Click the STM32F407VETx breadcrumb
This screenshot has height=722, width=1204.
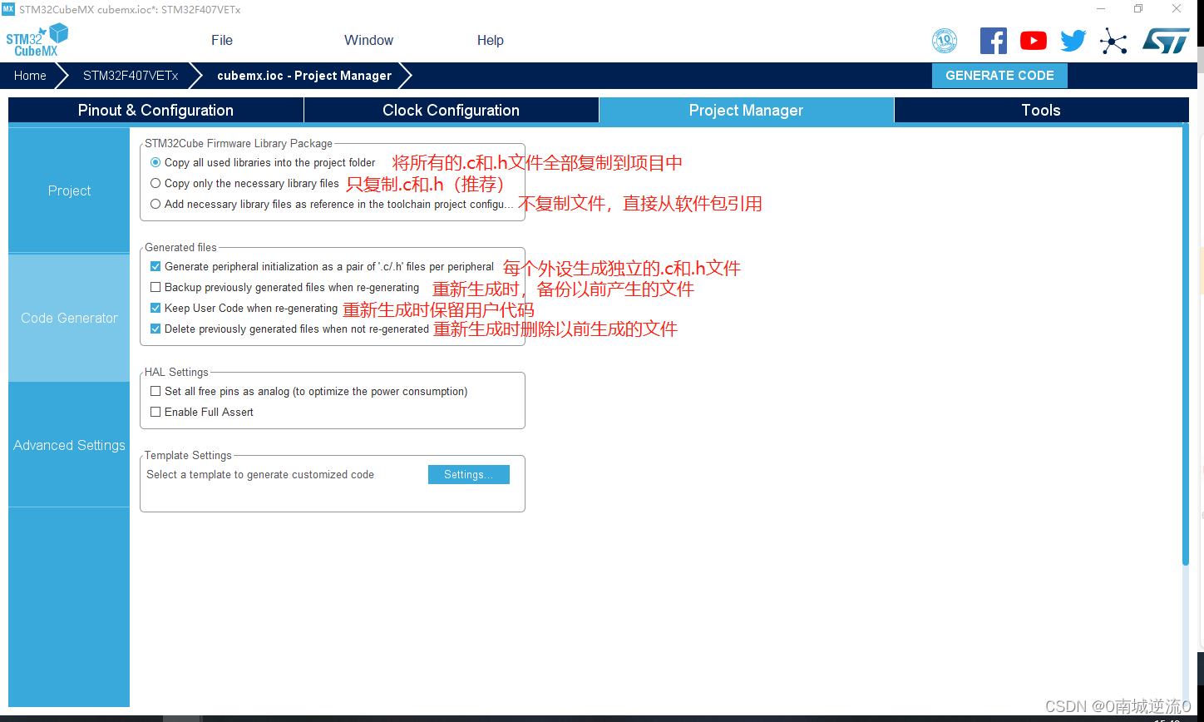click(x=131, y=75)
